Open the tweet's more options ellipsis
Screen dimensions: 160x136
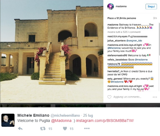point(87,128)
